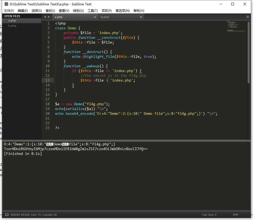Open the PHP syntax selector
The image size is (253, 220).
(236, 215)
